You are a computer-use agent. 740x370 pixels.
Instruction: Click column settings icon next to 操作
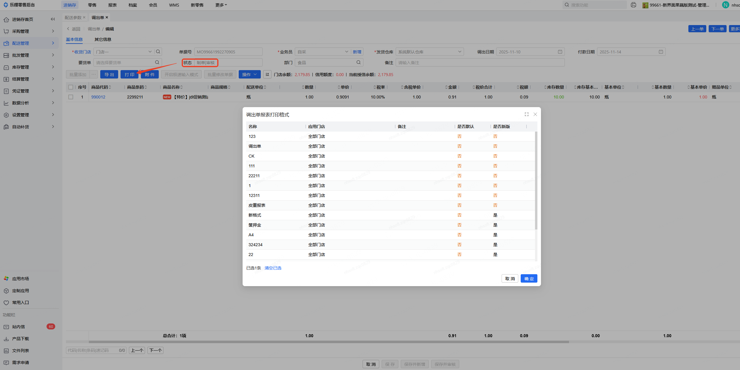click(267, 74)
